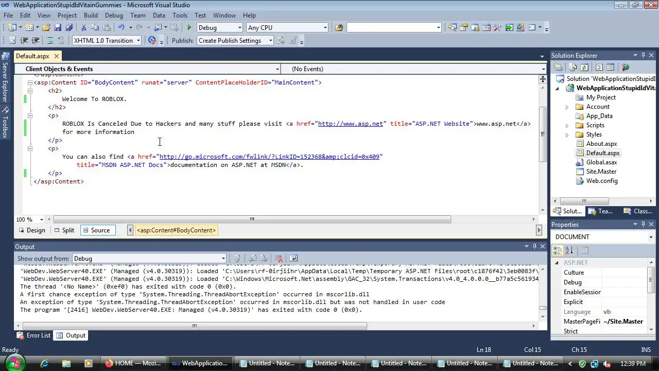Click the View Designer icon in Solution Explorer
Viewport: 659px width, 371px height.
(610, 67)
